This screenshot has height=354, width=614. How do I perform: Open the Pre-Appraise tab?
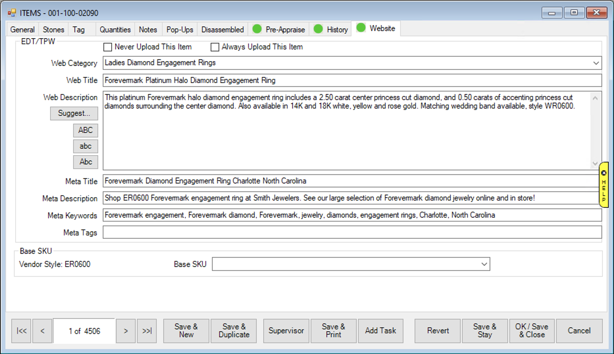coord(285,30)
